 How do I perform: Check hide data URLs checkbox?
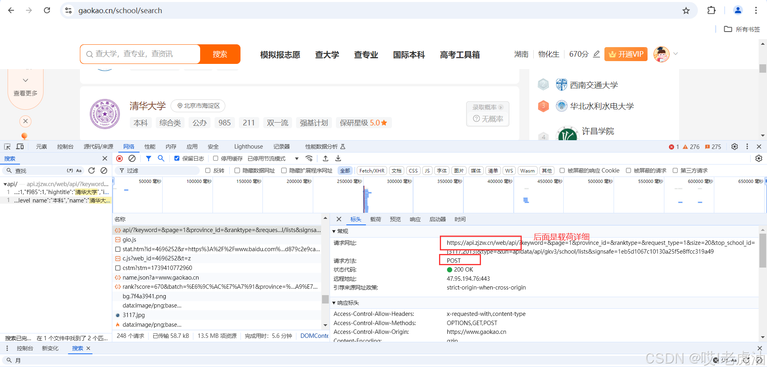237,171
